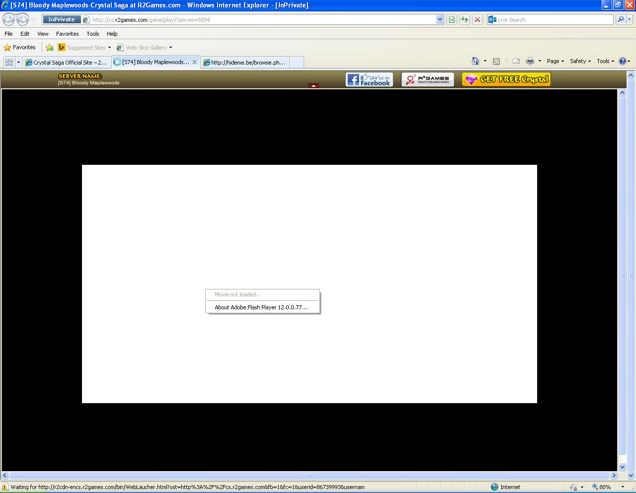Open Quick Tabs grid view
The image size is (636, 493).
(9, 63)
